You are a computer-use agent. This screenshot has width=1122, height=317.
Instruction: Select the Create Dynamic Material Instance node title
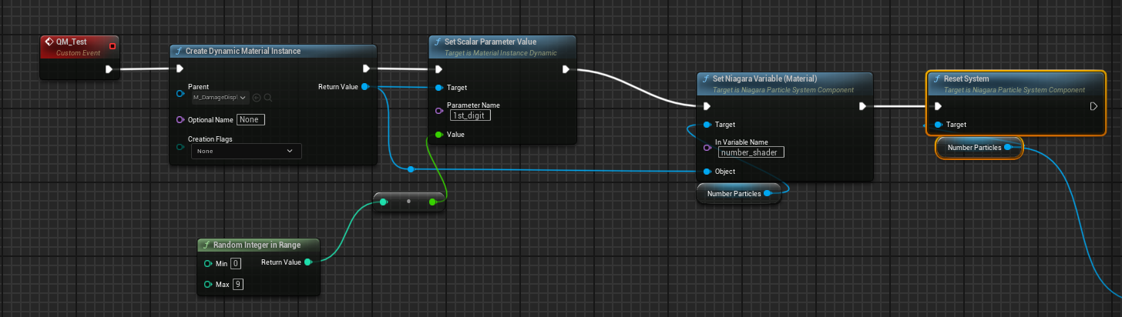click(x=243, y=51)
